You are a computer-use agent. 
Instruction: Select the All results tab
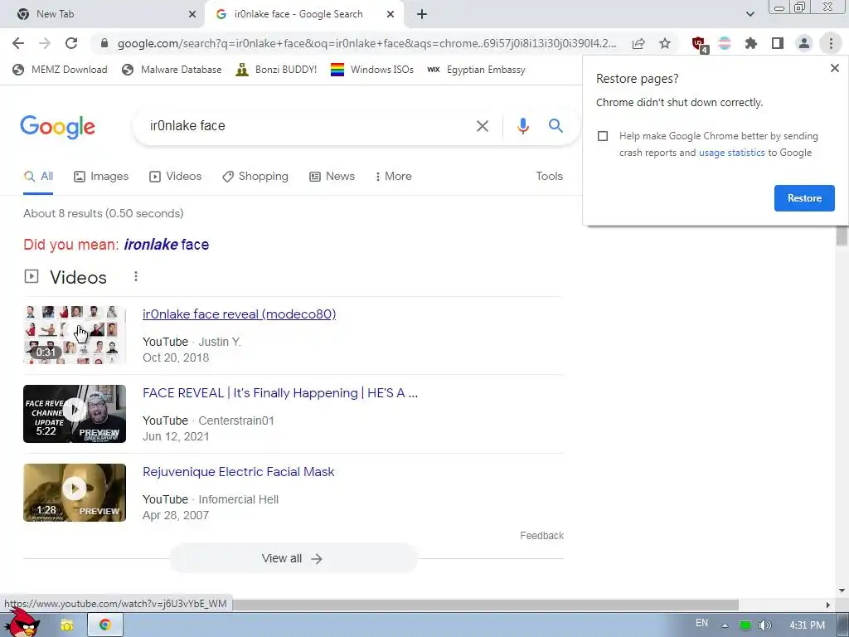pyautogui.click(x=38, y=177)
